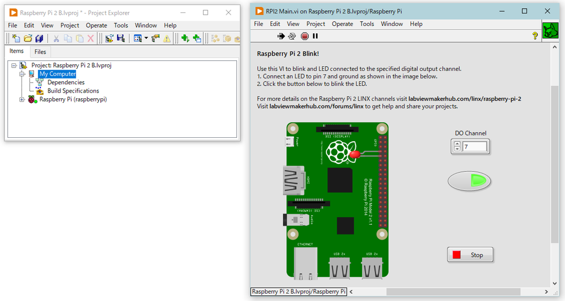Open File menu in RPI2 Main.vi window
Screen dimensions: 565x301
tap(258, 24)
